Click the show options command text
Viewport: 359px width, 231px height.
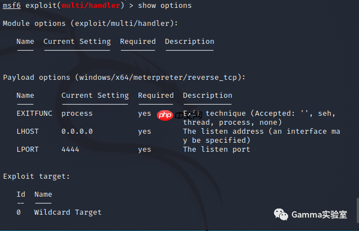click(x=165, y=5)
